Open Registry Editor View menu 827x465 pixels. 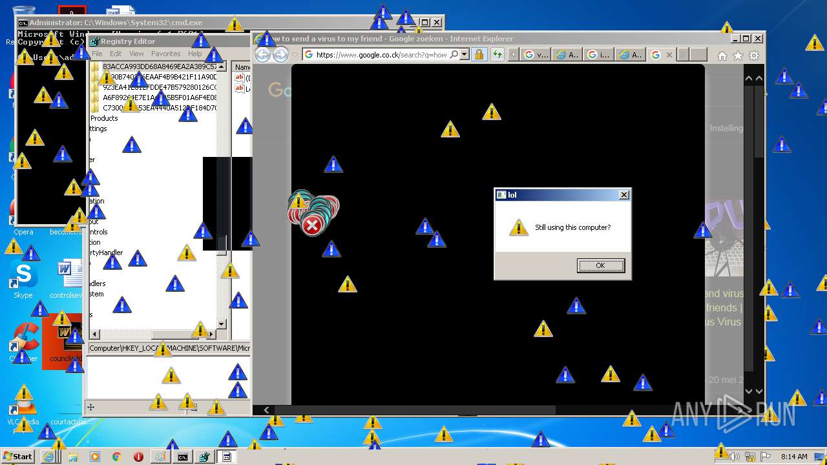click(x=136, y=54)
